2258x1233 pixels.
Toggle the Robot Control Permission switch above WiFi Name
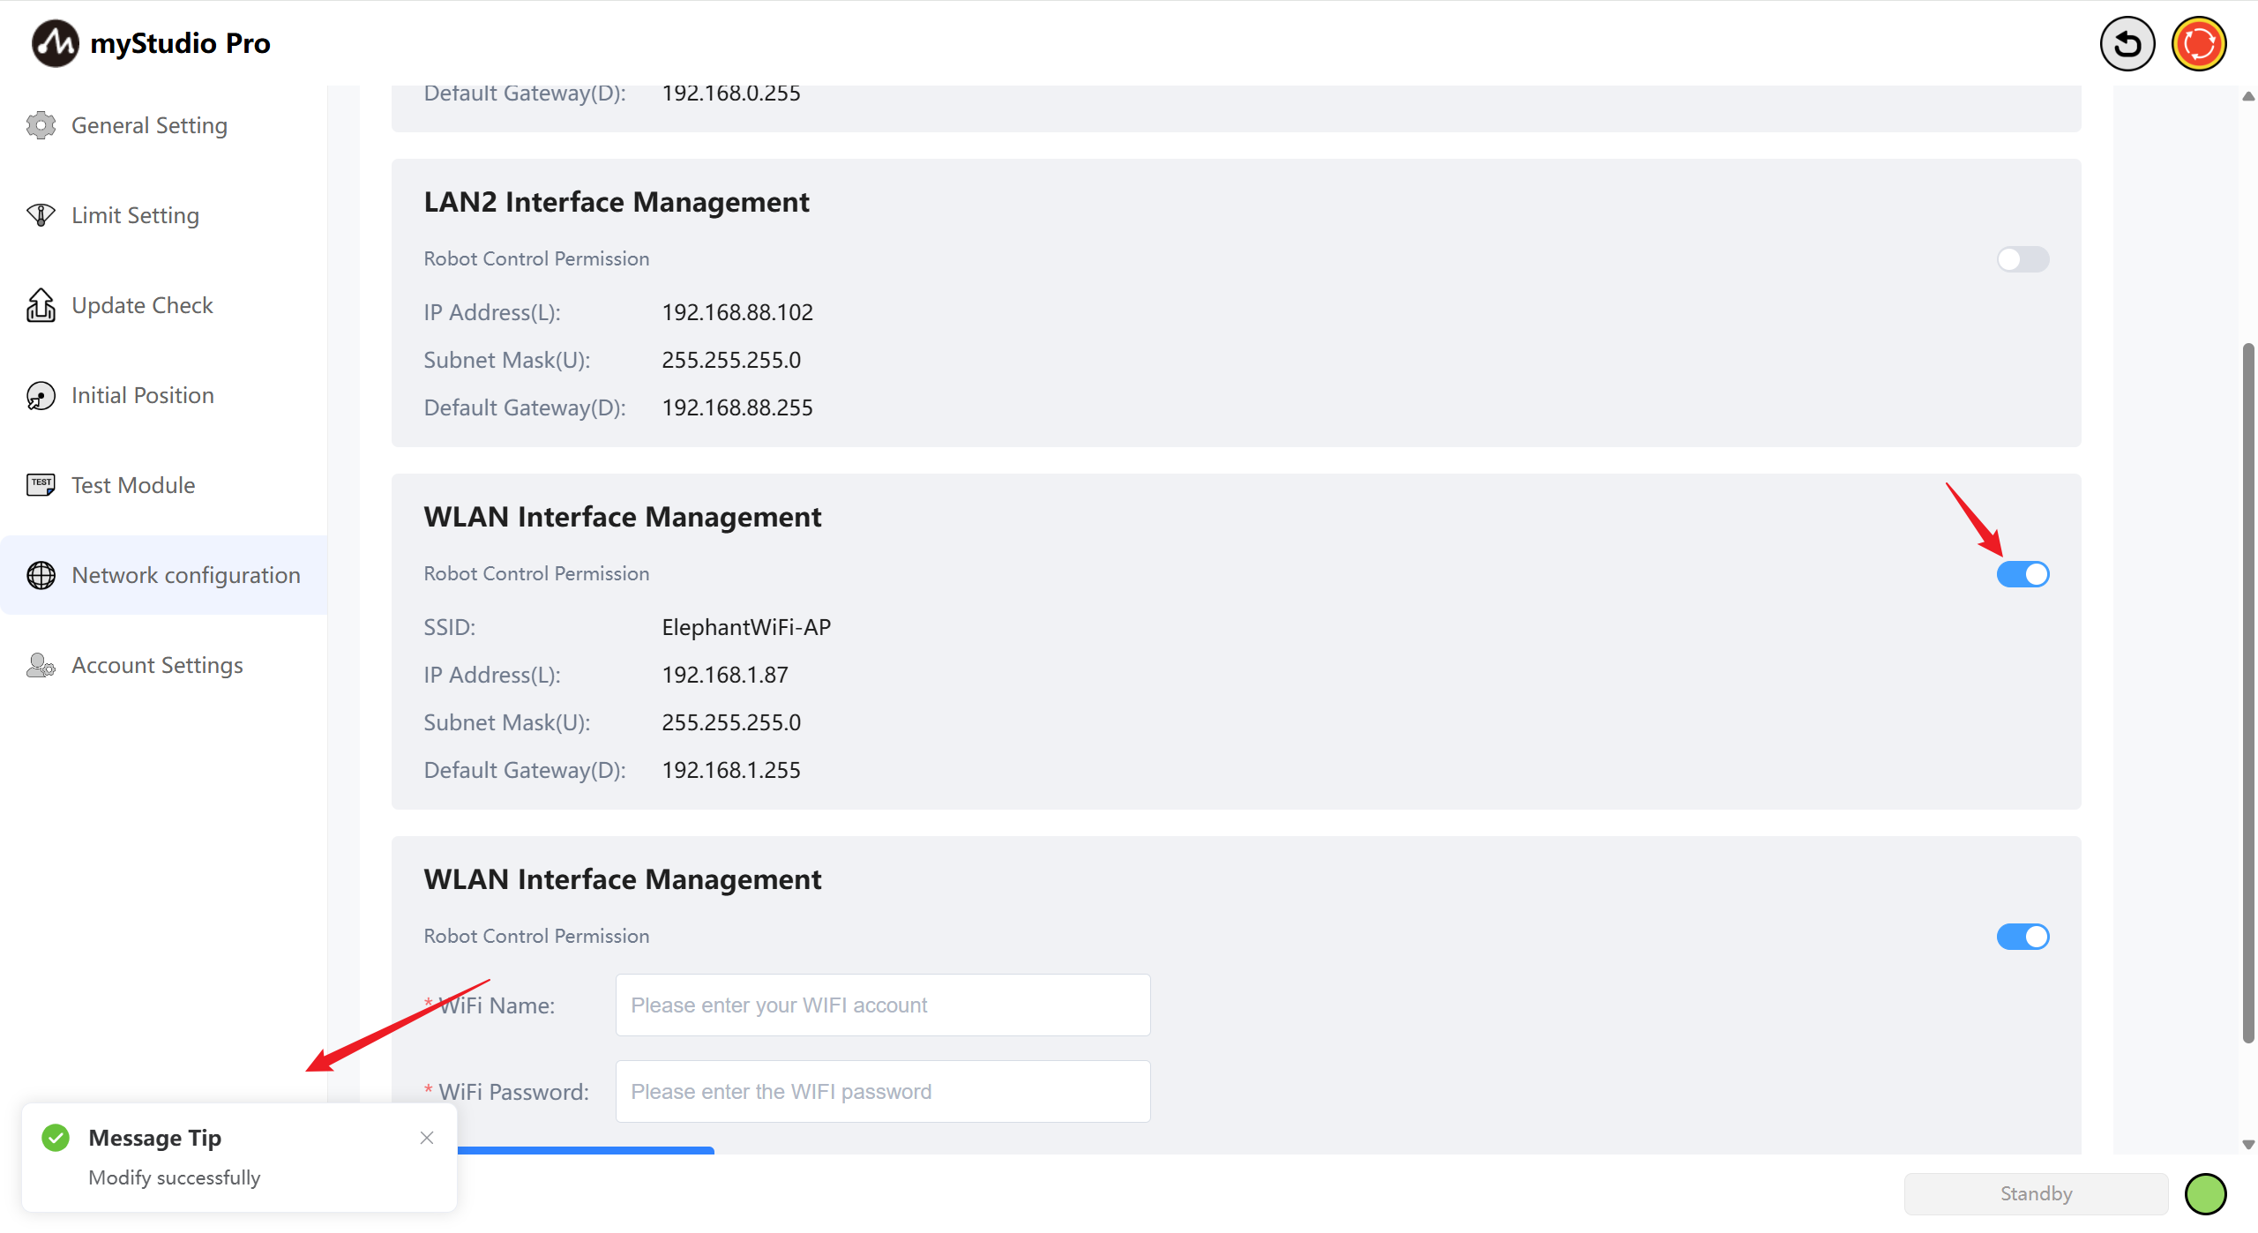tap(2022, 937)
